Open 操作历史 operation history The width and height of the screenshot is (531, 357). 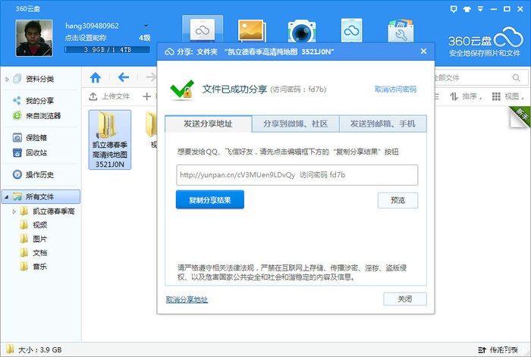click(39, 174)
